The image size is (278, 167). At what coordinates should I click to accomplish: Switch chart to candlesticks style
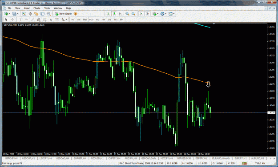tap(114, 14)
